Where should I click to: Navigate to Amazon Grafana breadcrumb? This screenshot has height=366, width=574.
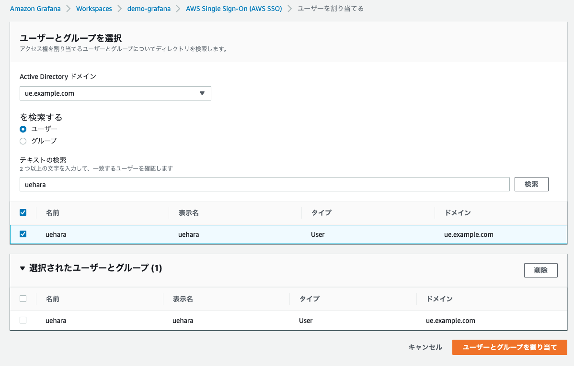[x=35, y=8]
